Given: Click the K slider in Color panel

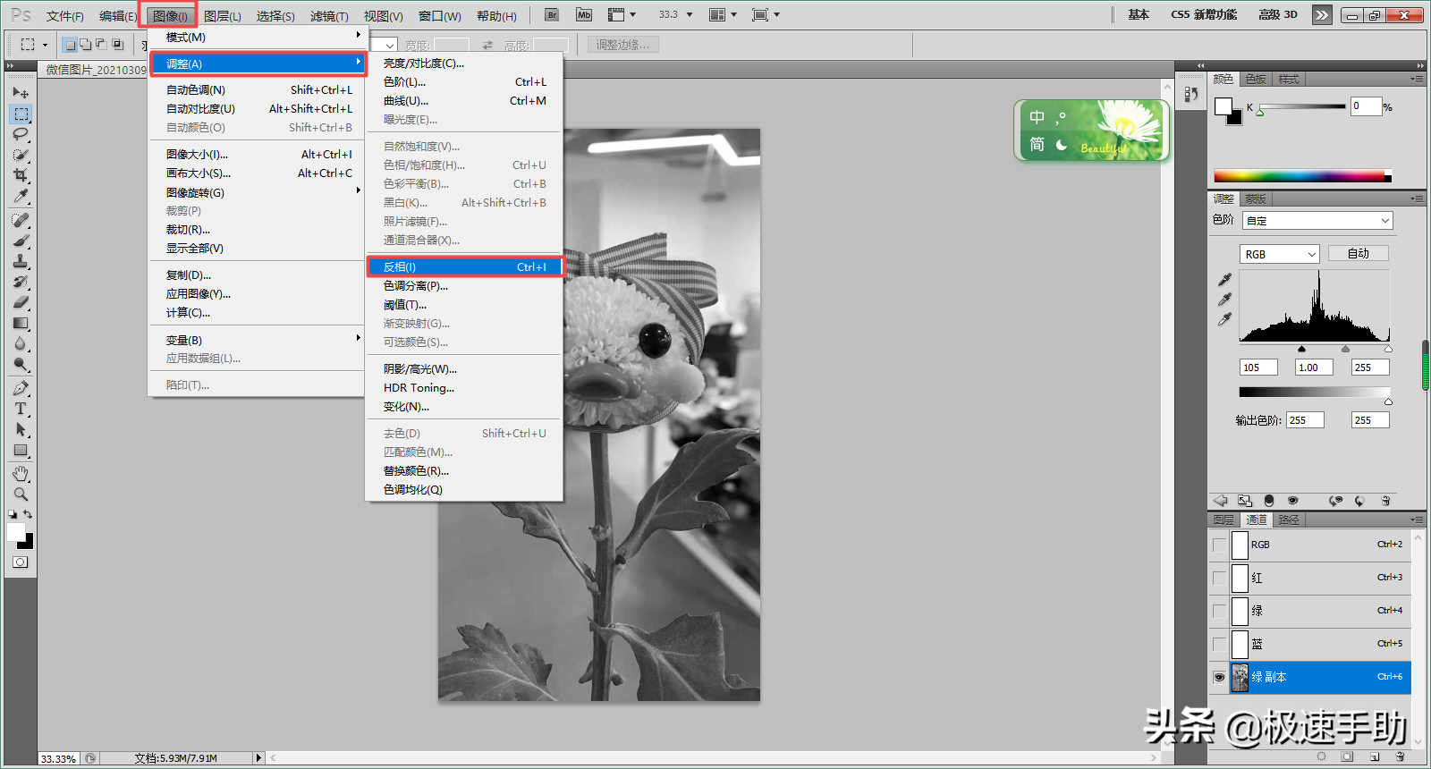Looking at the screenshot, I should [x=1301, y=108].
